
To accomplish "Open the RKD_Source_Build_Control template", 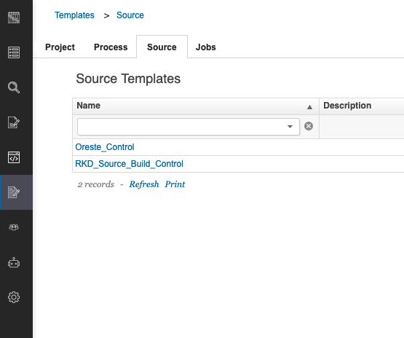I will 129,164.
